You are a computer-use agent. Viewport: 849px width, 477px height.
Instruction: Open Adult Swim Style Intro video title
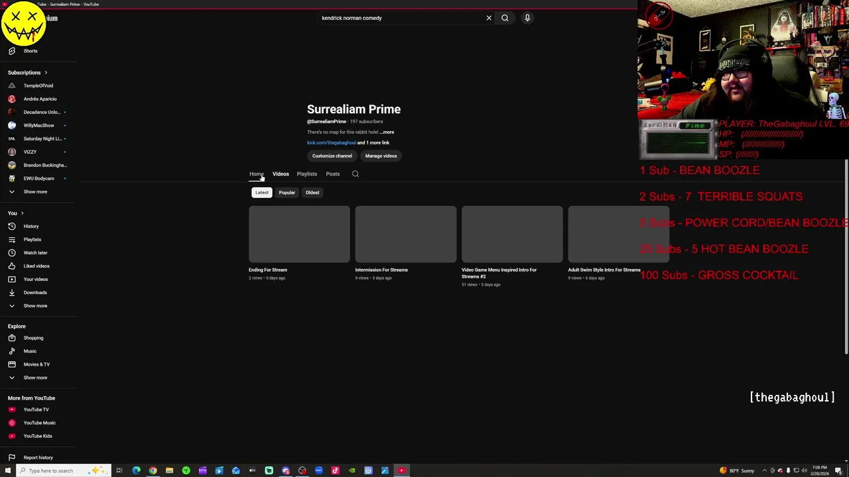[x=604, y=270]
